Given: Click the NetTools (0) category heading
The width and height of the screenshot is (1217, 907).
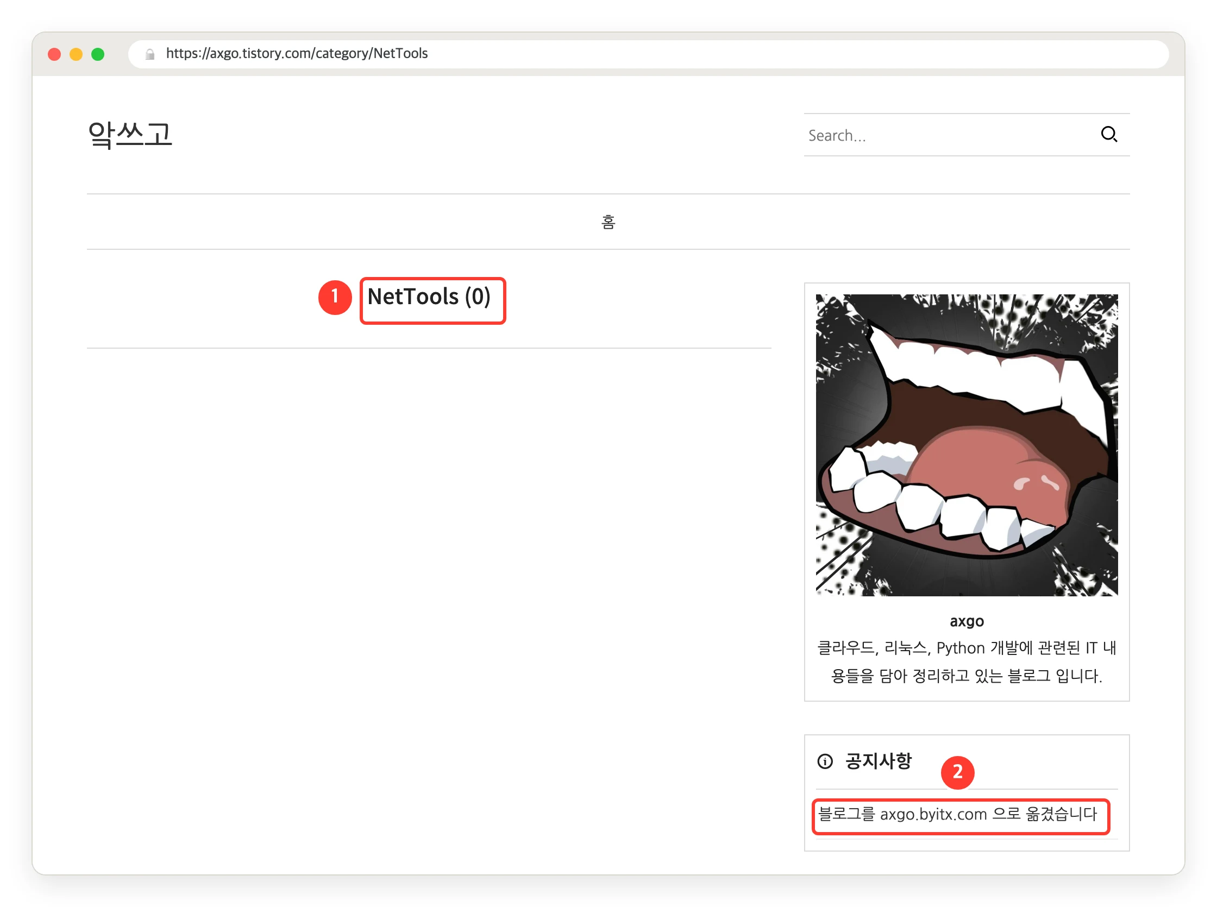Looking at the screenshot, I should click(428, 297).
